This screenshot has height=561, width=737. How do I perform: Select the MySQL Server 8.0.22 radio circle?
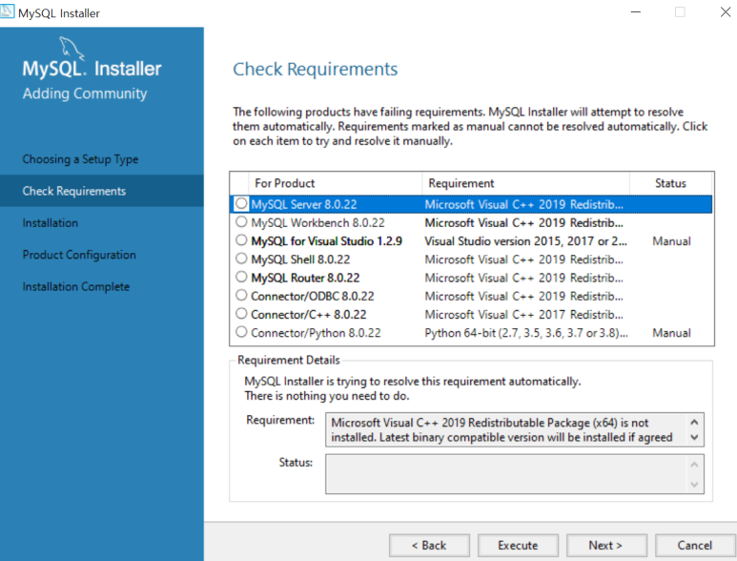point(241,203)
